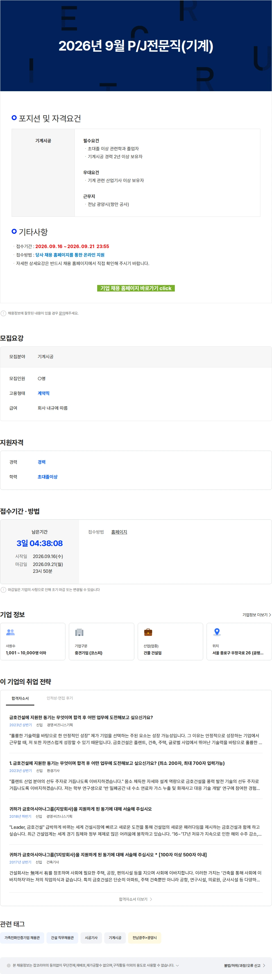Click the banner title 2026년 9월 P/J전문직(기계)
The height and width of the screenshot is (974, 272).
pos(136,46)
